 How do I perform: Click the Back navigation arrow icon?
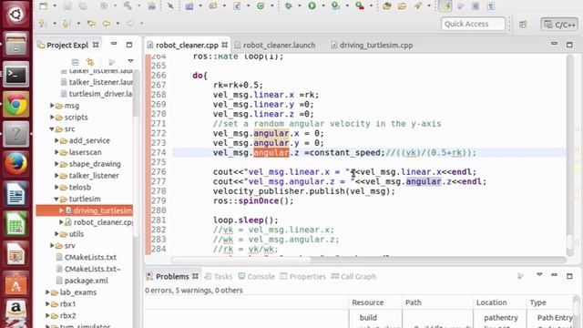point(107,24)
